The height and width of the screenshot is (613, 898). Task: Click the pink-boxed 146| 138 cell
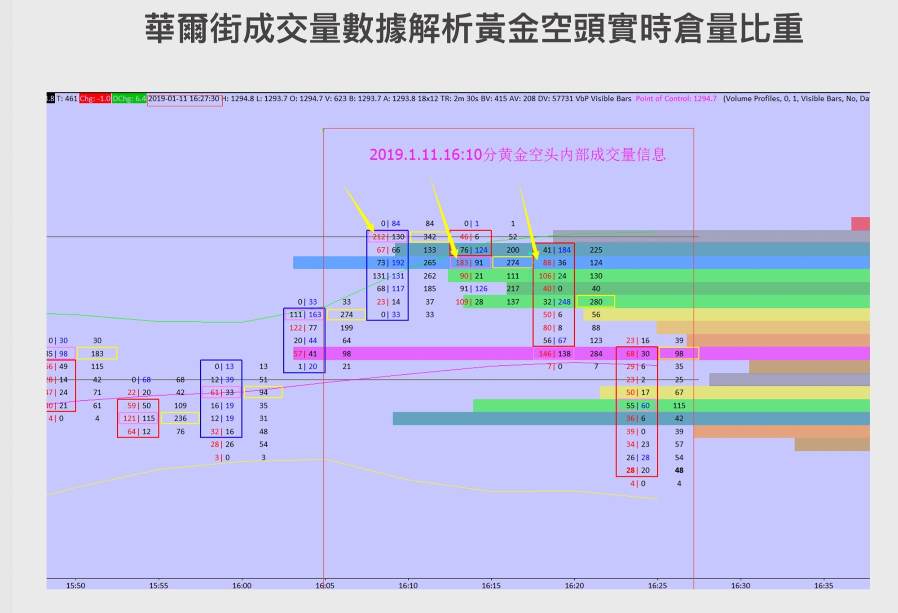click(x=554, y=354)
